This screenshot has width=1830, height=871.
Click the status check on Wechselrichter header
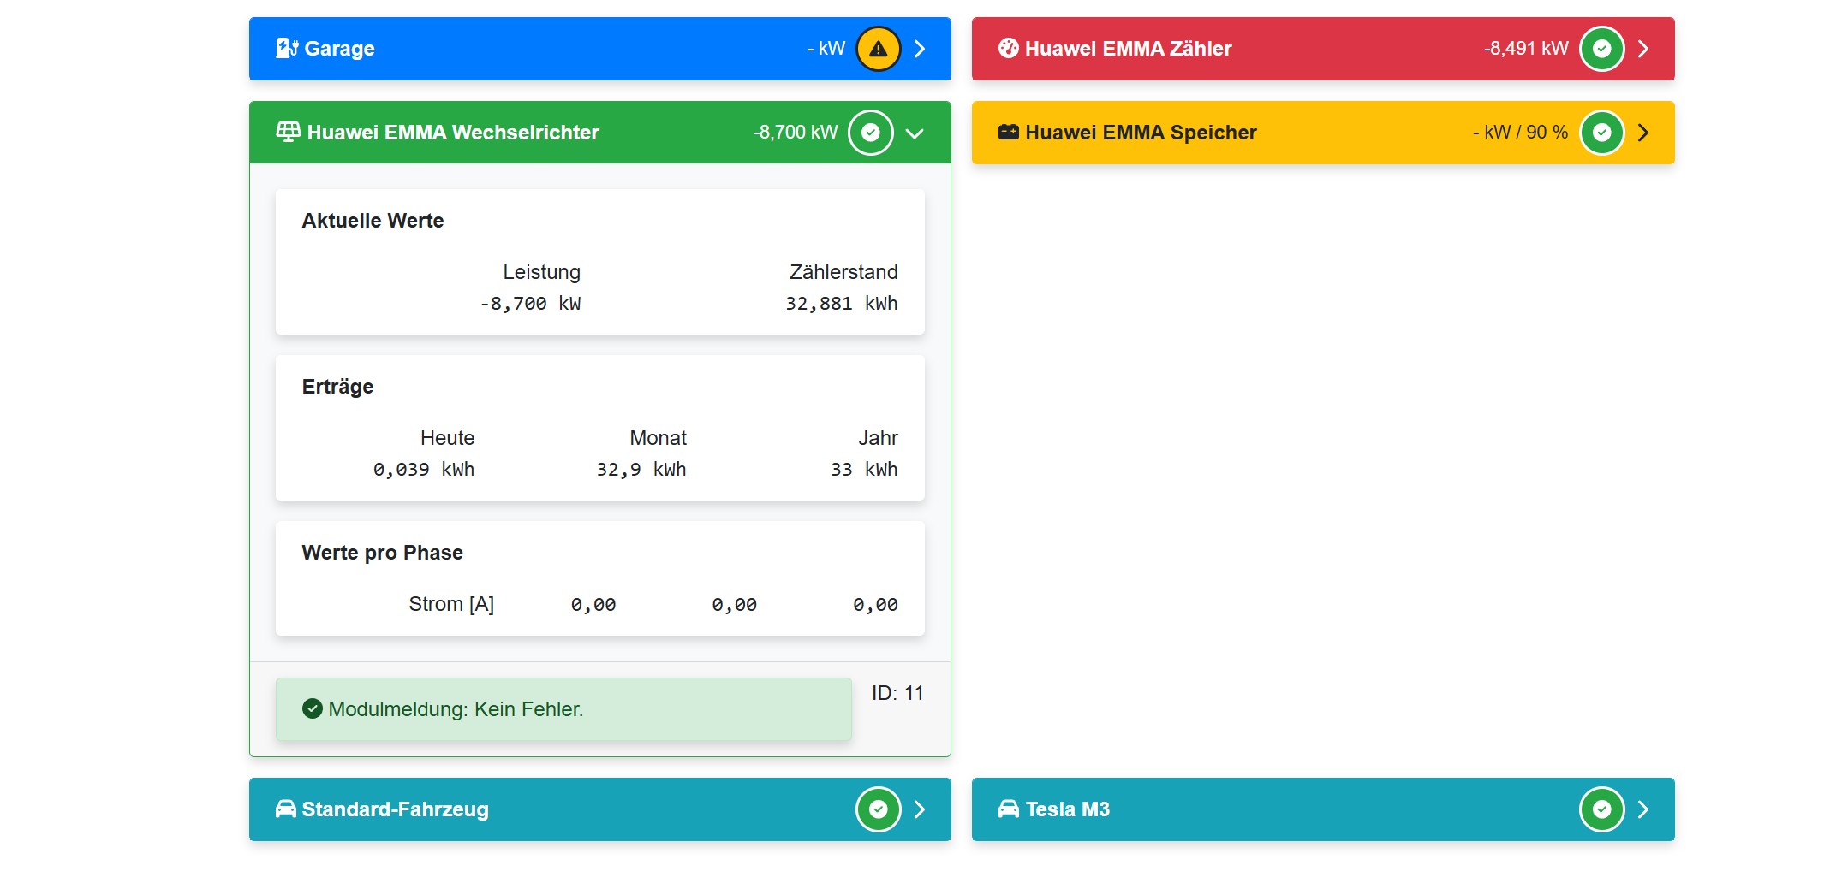871,133
